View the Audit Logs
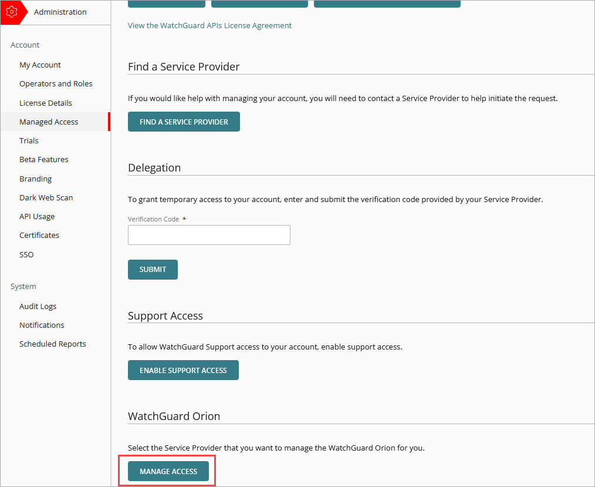 [x=38, y=306]
